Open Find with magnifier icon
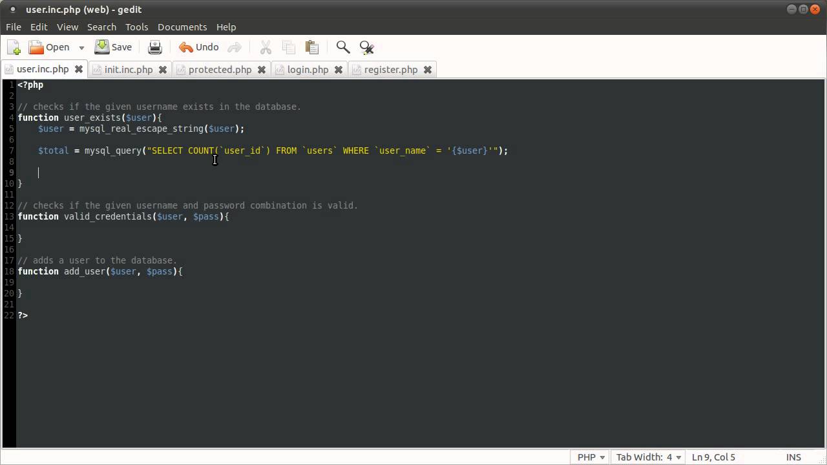Viewport: 827px width, 465px height. click(x=343, y=47)
